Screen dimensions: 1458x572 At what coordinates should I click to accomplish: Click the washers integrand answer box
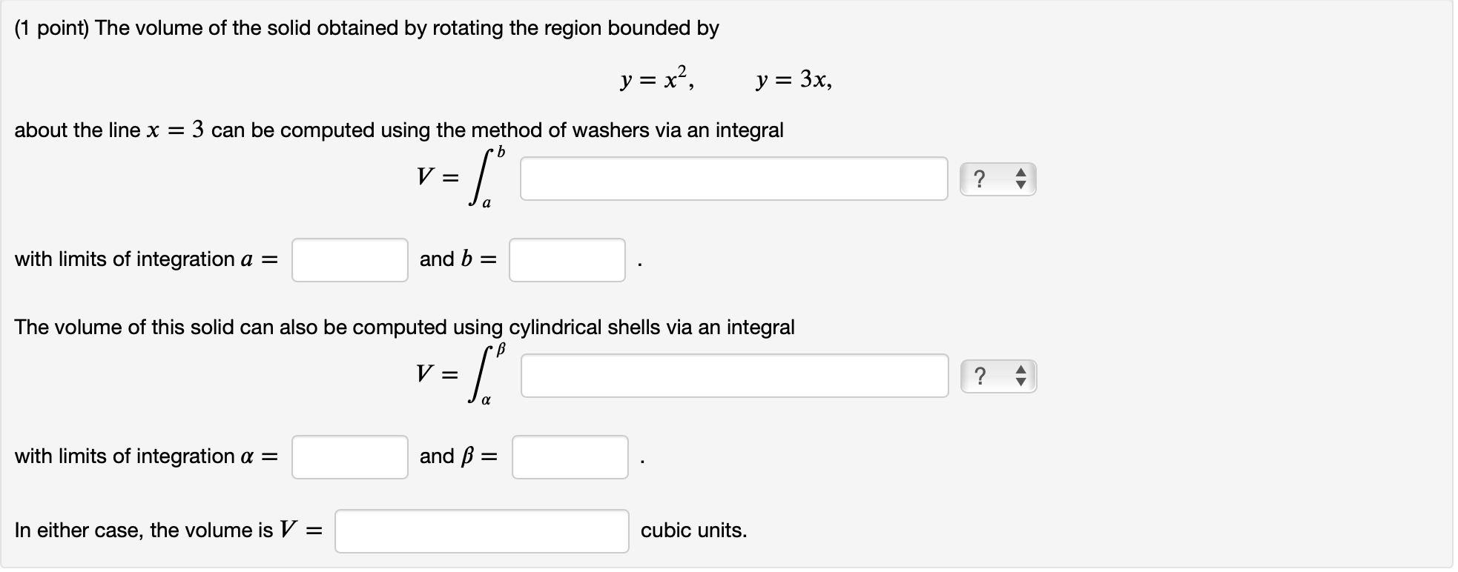tap(734, 178)
